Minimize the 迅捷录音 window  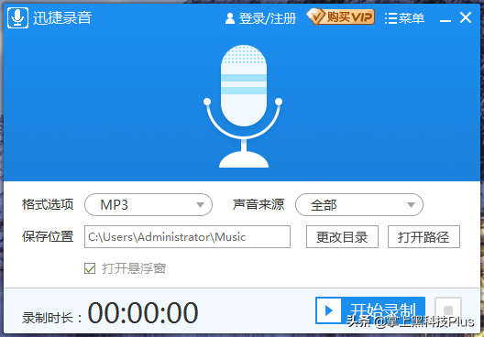click(x=445, y=20)
